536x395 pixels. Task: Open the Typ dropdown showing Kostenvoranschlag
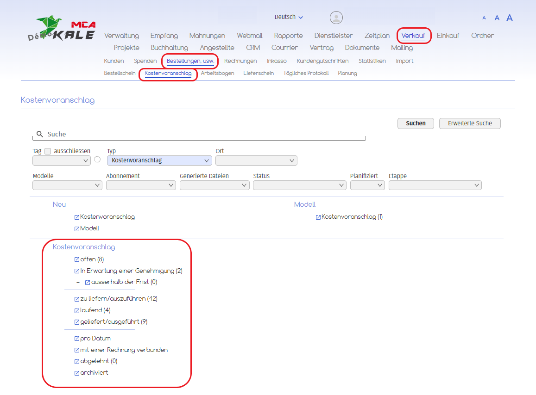tap(159, 160)
